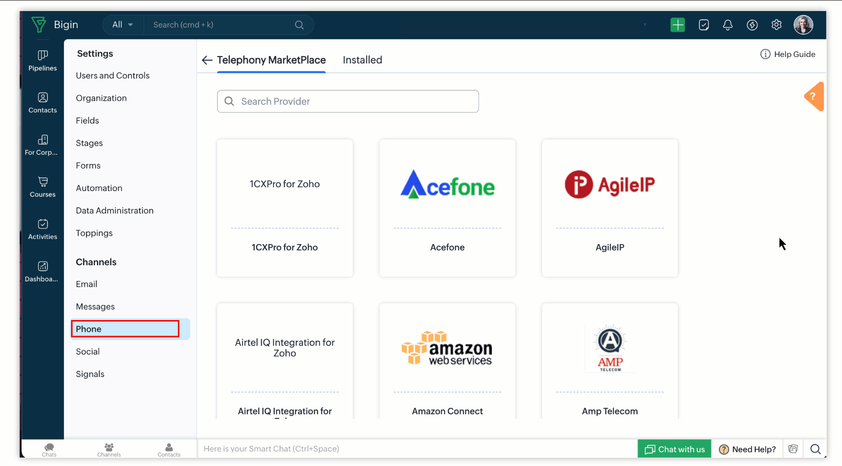Go back using the left arrow

coord(207,60)
